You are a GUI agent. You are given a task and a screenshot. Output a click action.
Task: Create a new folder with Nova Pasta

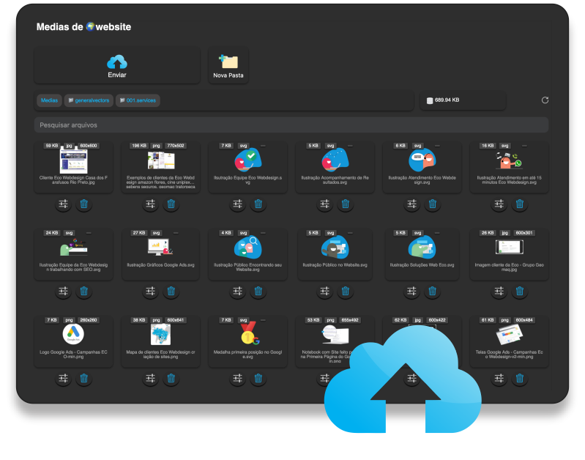pos(228,66)
